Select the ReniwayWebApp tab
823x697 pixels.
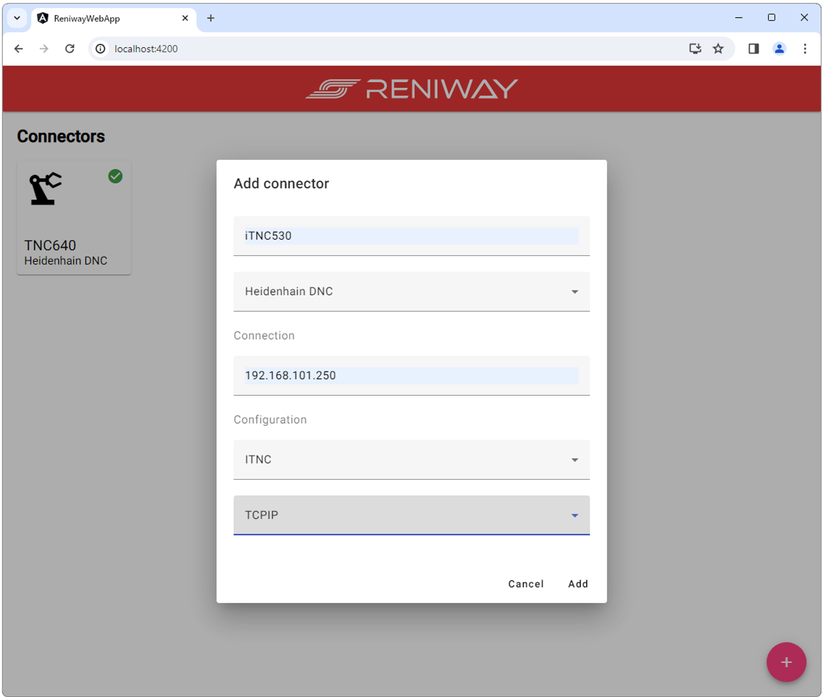click(x=113, y=19)
